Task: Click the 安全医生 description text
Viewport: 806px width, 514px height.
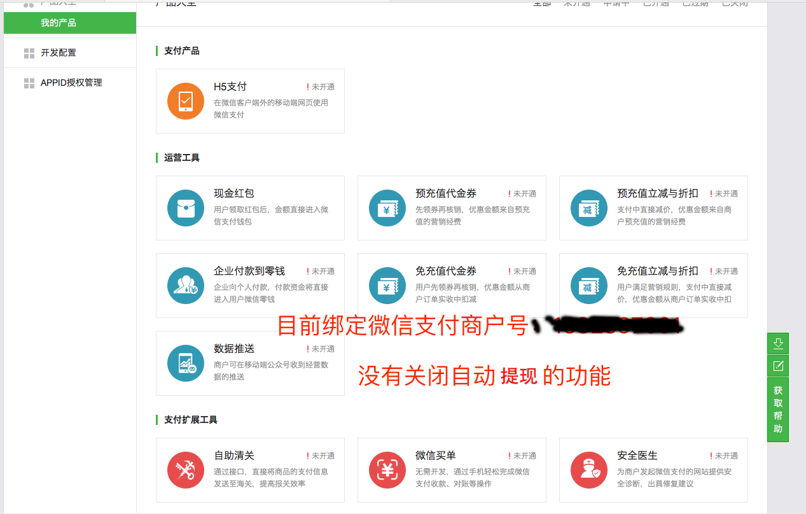Action: 674,478
